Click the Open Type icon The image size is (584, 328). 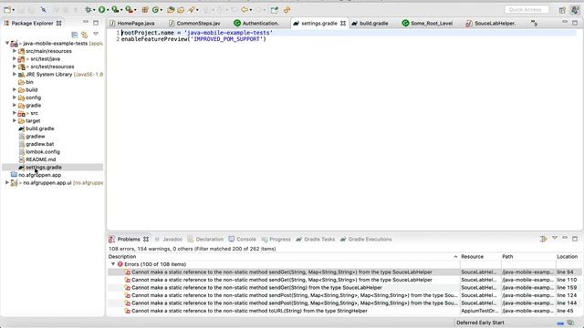(171, 10)
